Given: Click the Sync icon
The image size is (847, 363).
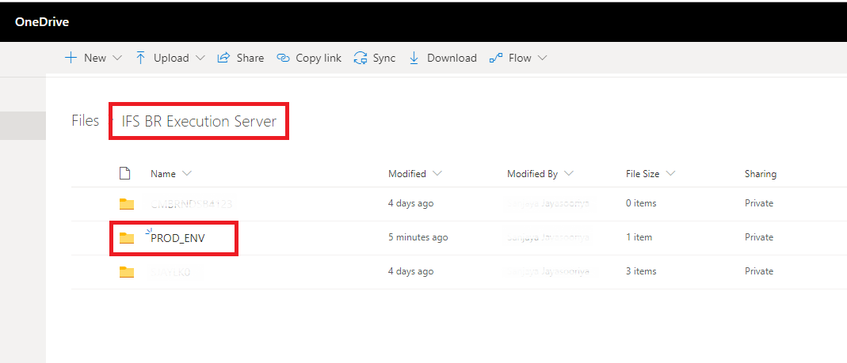Looking at the screenshot, I should pos(361,58).
